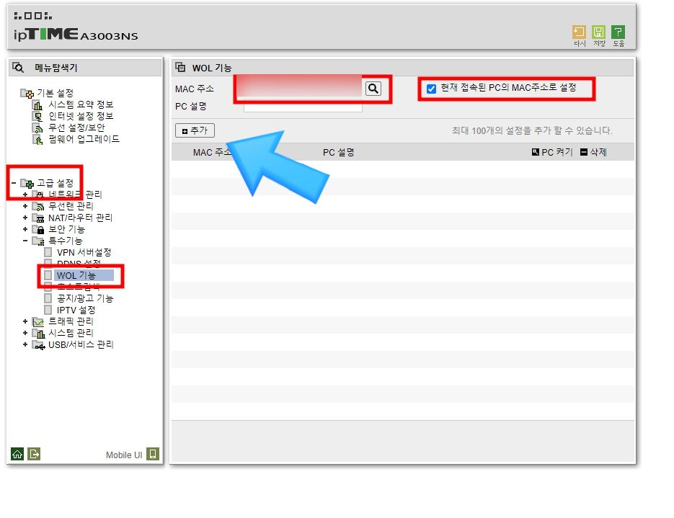Expand the 보안 기능 node
Screen dimensions: 674x518
25,229
